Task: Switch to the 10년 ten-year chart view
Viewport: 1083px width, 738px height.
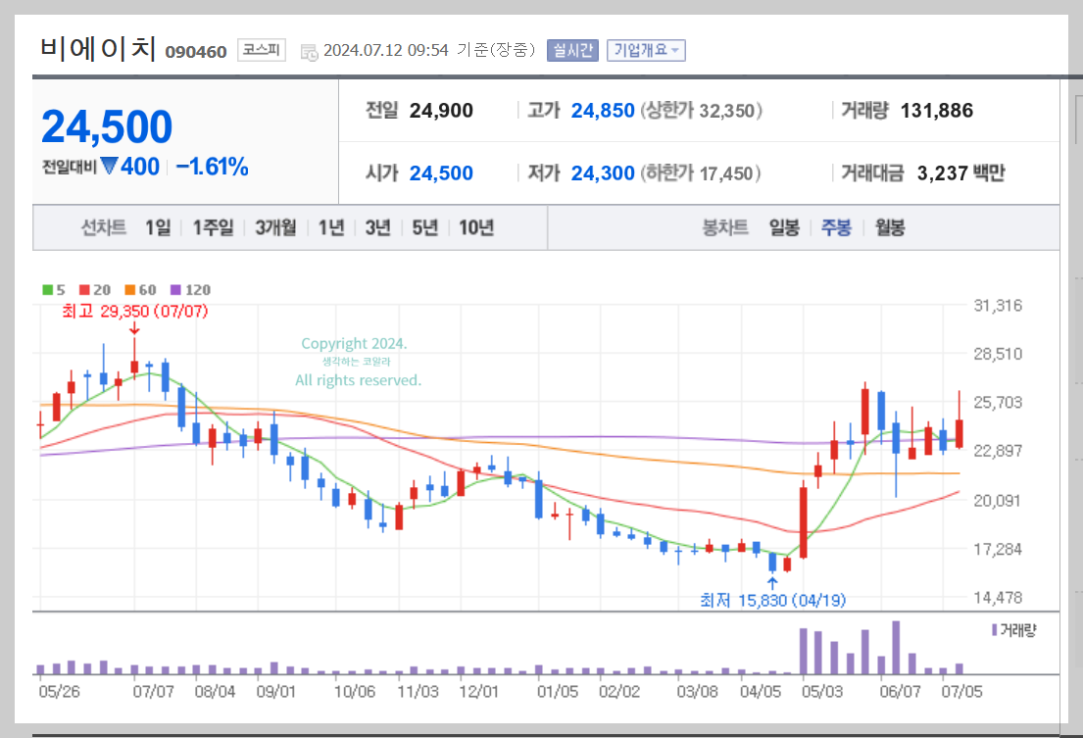Action: (475, 226)
